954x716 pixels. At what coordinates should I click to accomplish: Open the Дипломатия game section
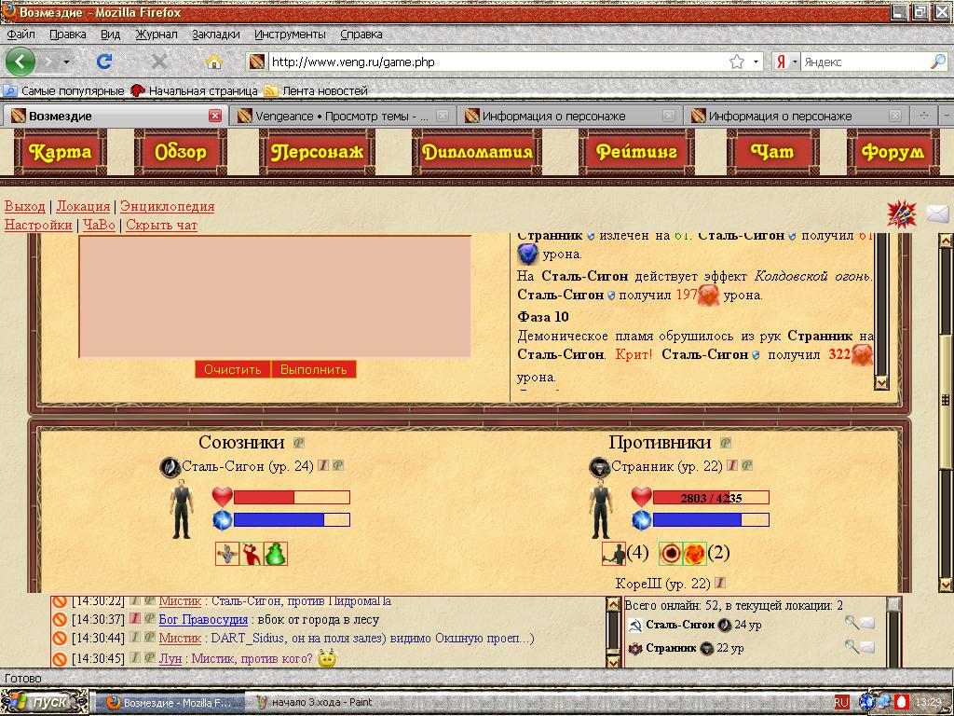pos(477,152)
